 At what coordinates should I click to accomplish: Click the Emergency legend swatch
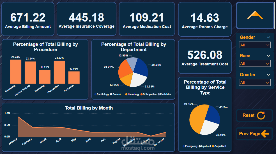(x=184, y=146)
